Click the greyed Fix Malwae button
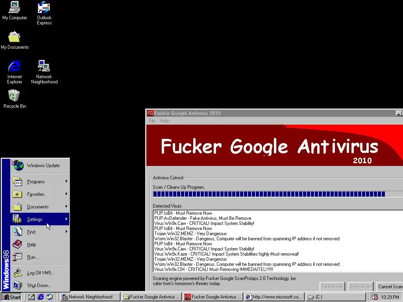The image size is (403, 302). click(x=332, y=287)
